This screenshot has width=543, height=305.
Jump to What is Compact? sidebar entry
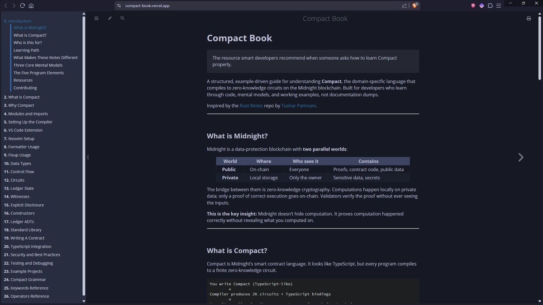click(30, 35)
